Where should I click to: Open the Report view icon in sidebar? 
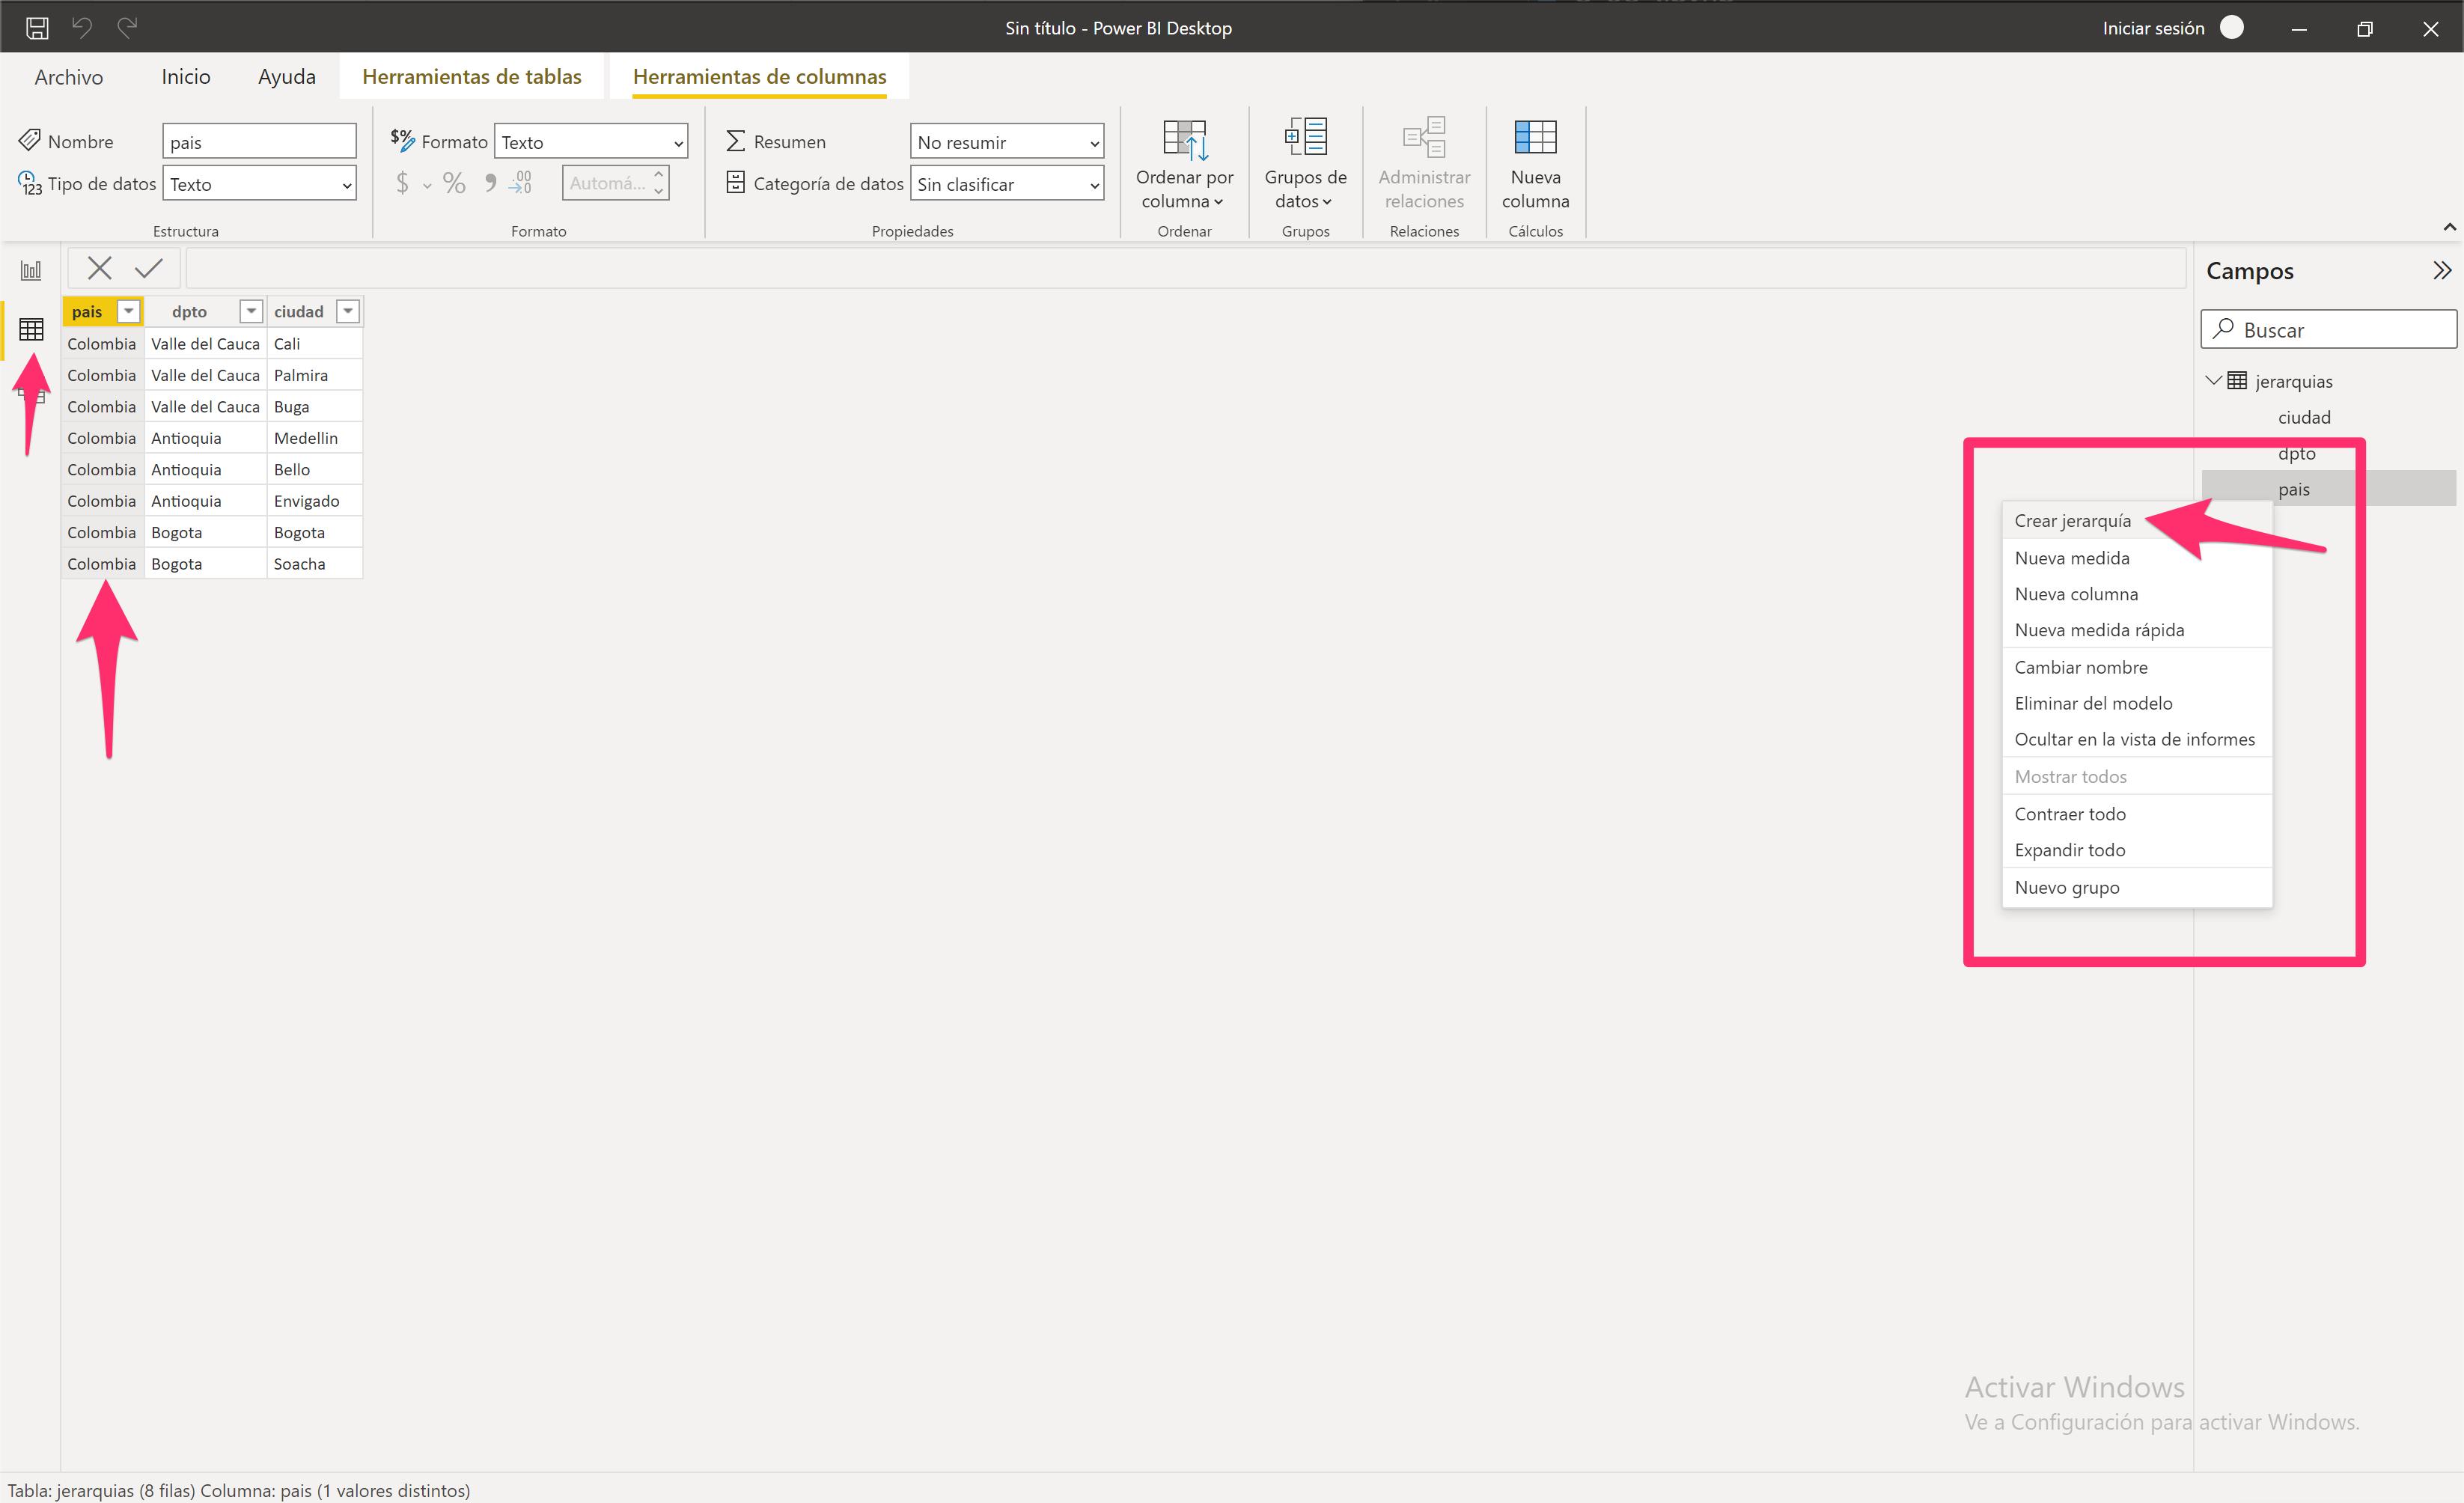31,270
